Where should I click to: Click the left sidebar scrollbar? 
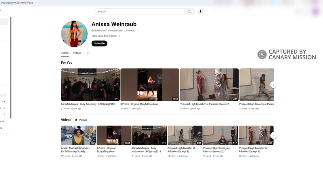pos(10,68)
